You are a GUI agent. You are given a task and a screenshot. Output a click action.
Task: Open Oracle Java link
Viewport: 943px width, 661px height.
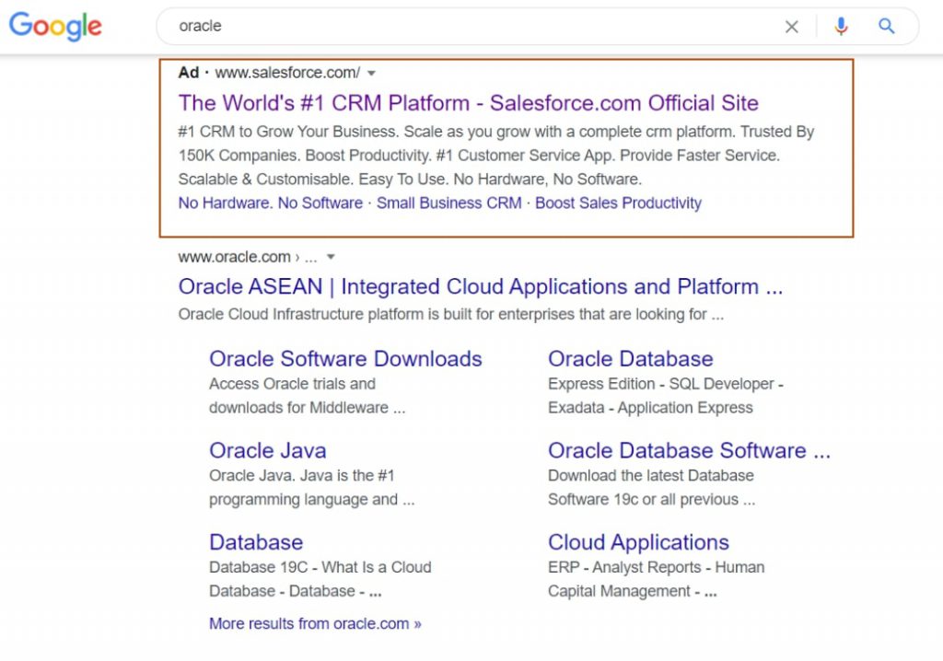click(268, 450)
